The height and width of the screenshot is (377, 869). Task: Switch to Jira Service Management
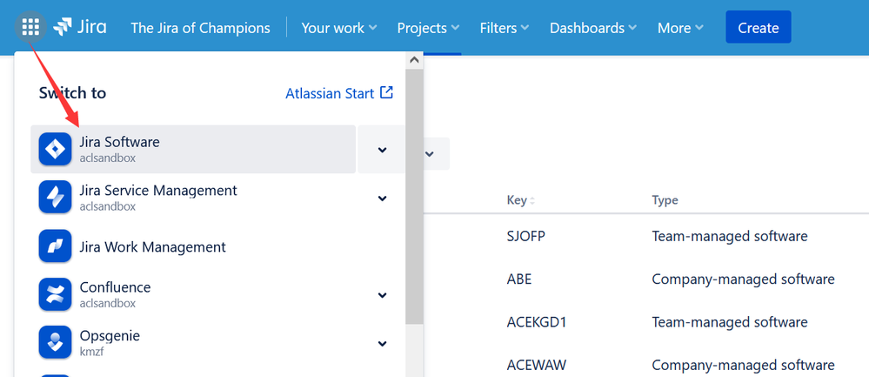click(193, 198)
